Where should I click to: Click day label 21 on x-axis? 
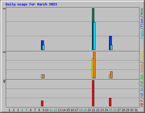[93, 110]
